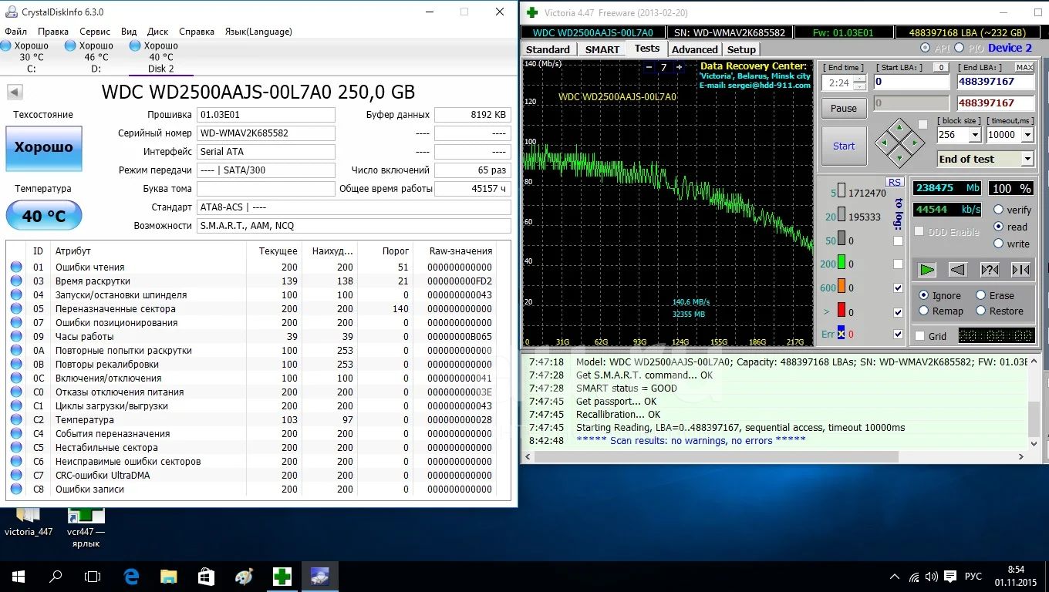Click the Victoria log vertical scrollbar

[x=1034, y=402]
